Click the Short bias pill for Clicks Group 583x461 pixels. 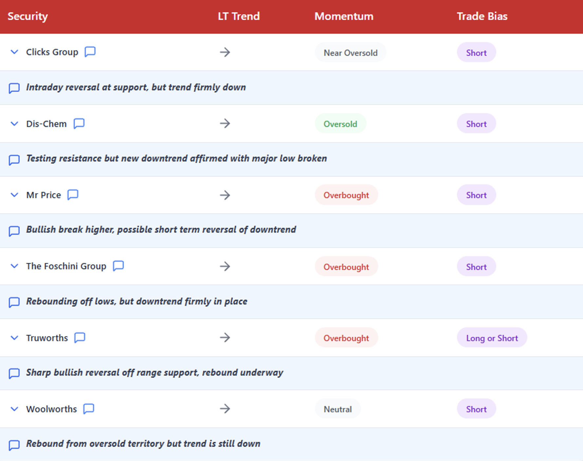(476, 52)
